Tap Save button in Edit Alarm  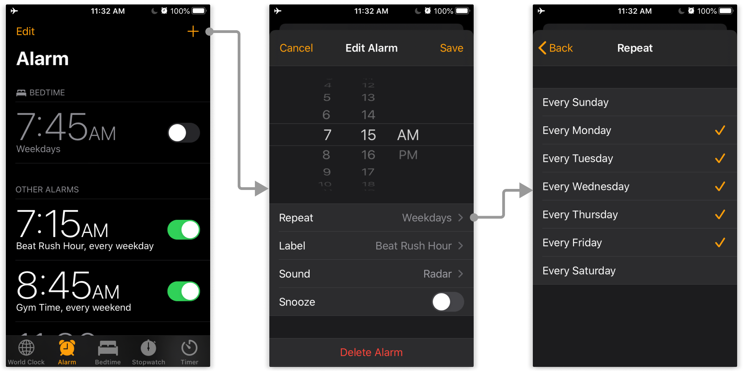(x=452, y=47)
